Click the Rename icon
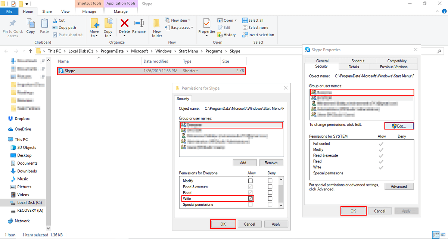The height and width of the screenshot is (239, 448). [x=139, y=23]
